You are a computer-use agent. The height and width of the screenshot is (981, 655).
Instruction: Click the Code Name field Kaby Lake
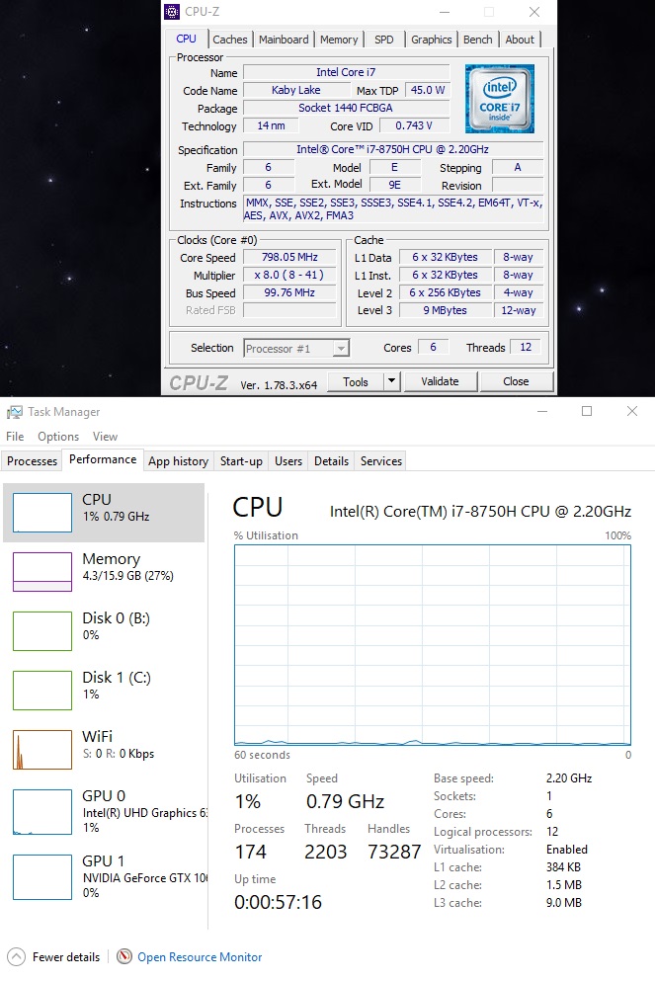tap(296, 90)
